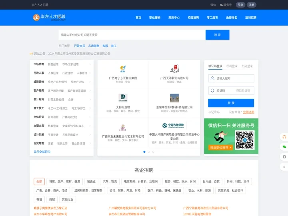288x216 pixels.
Task: Expand the 普工技工 category arrow
Action: [90, 108]
